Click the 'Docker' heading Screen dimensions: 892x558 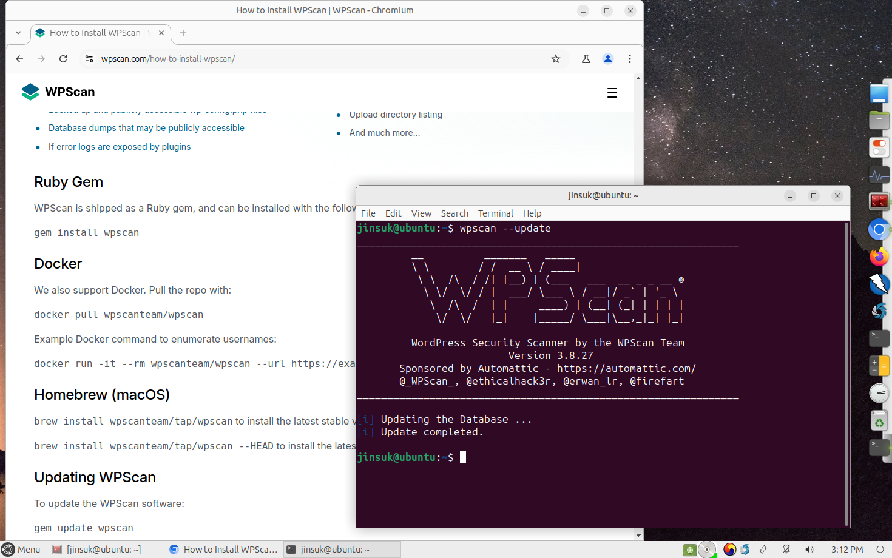[x=58, y=264]
